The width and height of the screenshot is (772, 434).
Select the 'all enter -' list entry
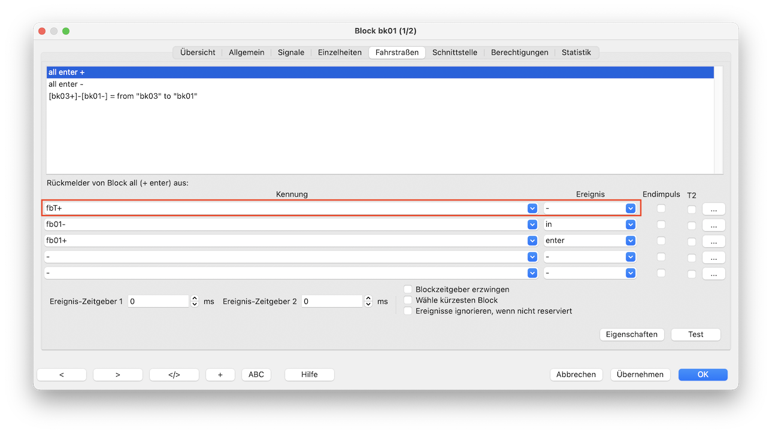tap(66, 84)
